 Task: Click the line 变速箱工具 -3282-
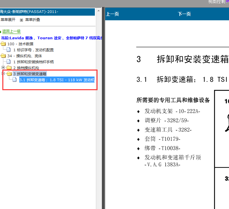[x=168, y=130]
